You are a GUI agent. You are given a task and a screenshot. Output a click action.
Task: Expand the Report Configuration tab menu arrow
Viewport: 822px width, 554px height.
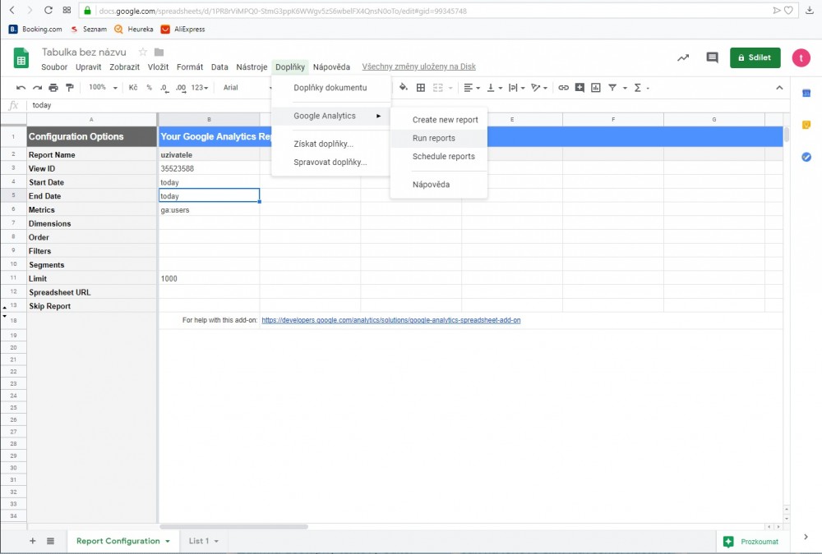(x=168, y=542)
